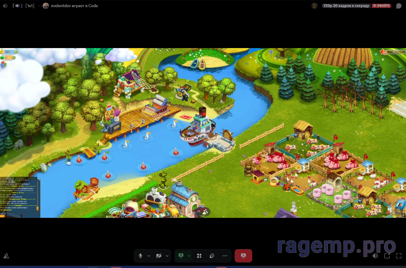This screenshot has height=268, width=406.
Task: Click the red disconnect call button
Action: (243, 256)
